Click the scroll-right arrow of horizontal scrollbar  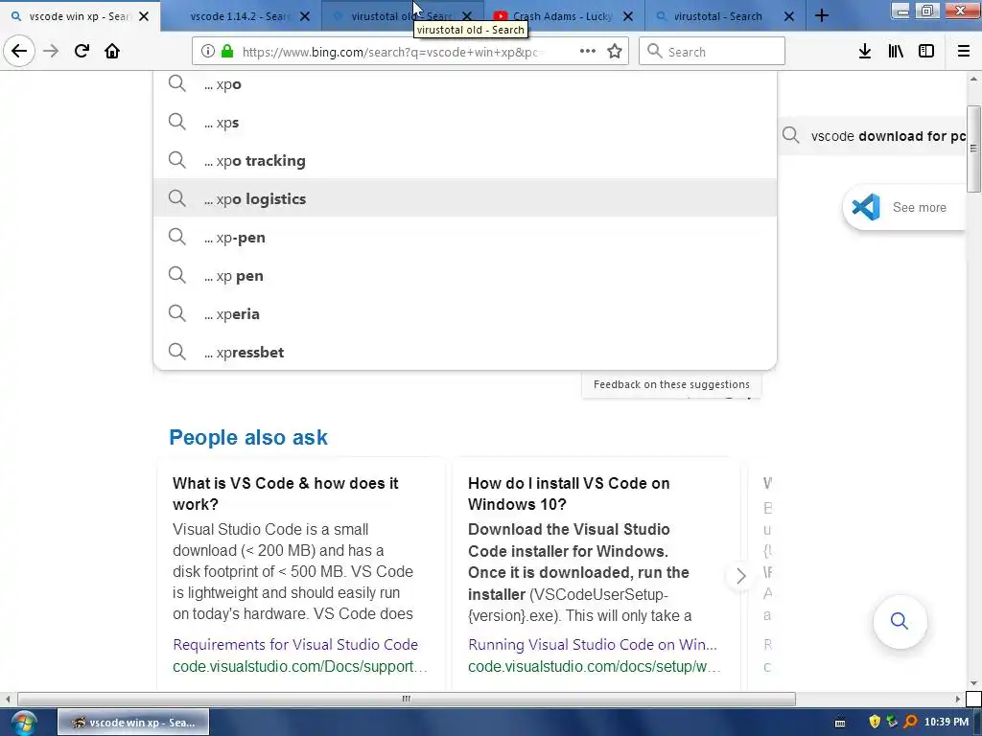958,699
